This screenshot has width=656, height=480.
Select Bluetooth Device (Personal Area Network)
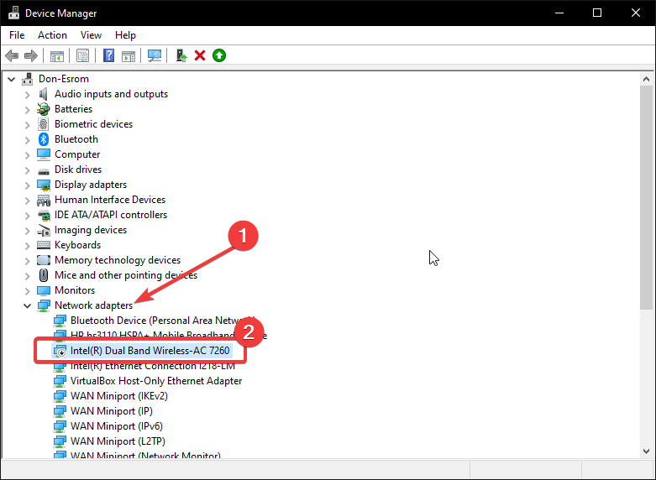coord(162,321)
